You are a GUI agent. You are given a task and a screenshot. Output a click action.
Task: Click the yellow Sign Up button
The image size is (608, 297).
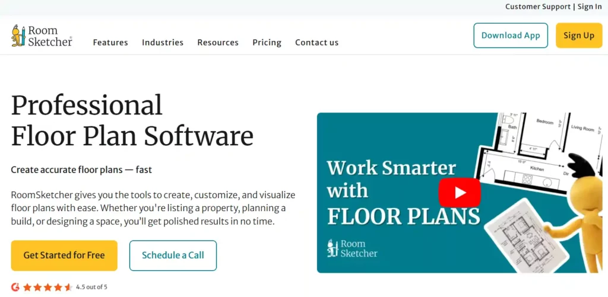click(x=578, y=36)
